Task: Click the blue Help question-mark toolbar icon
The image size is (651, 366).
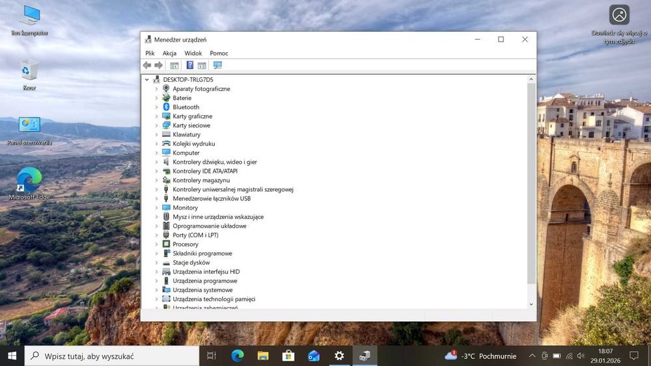Action: (x=189, y=65)
